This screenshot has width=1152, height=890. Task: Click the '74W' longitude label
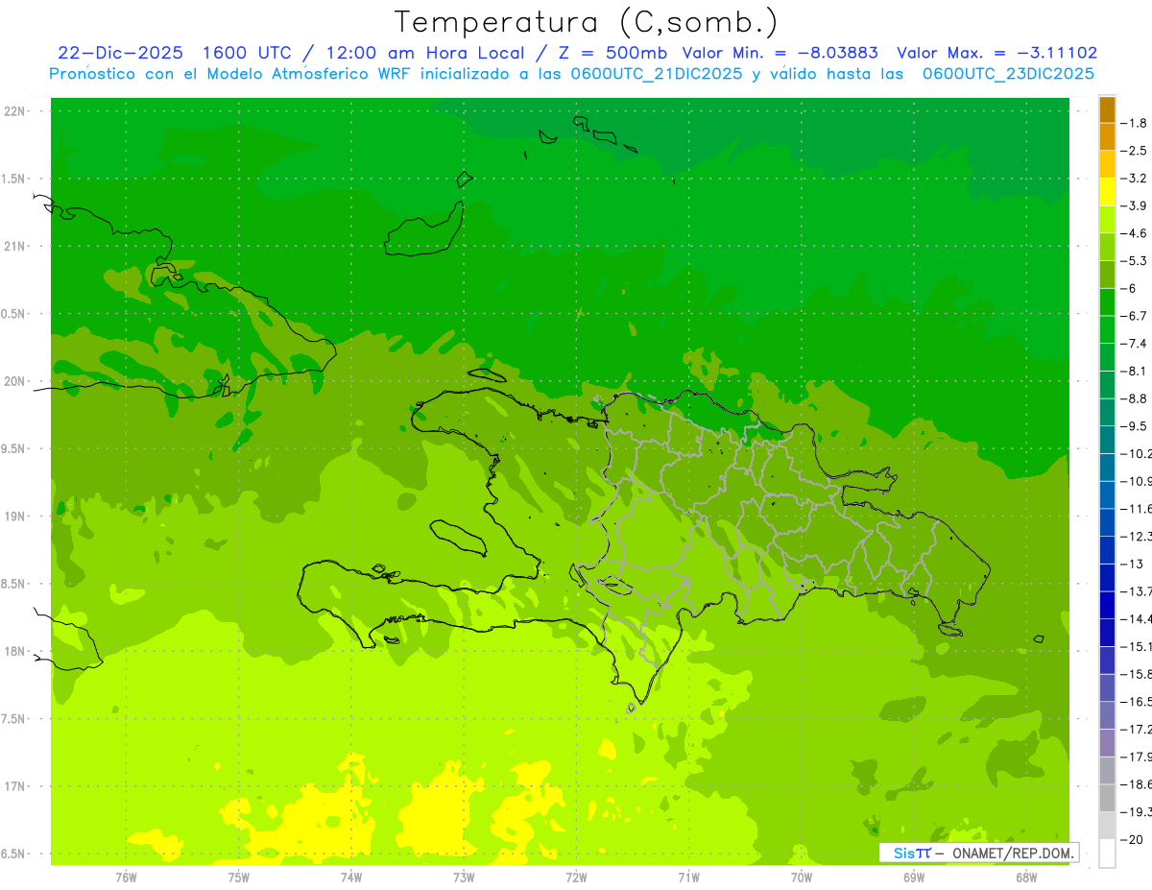[351, 877]
